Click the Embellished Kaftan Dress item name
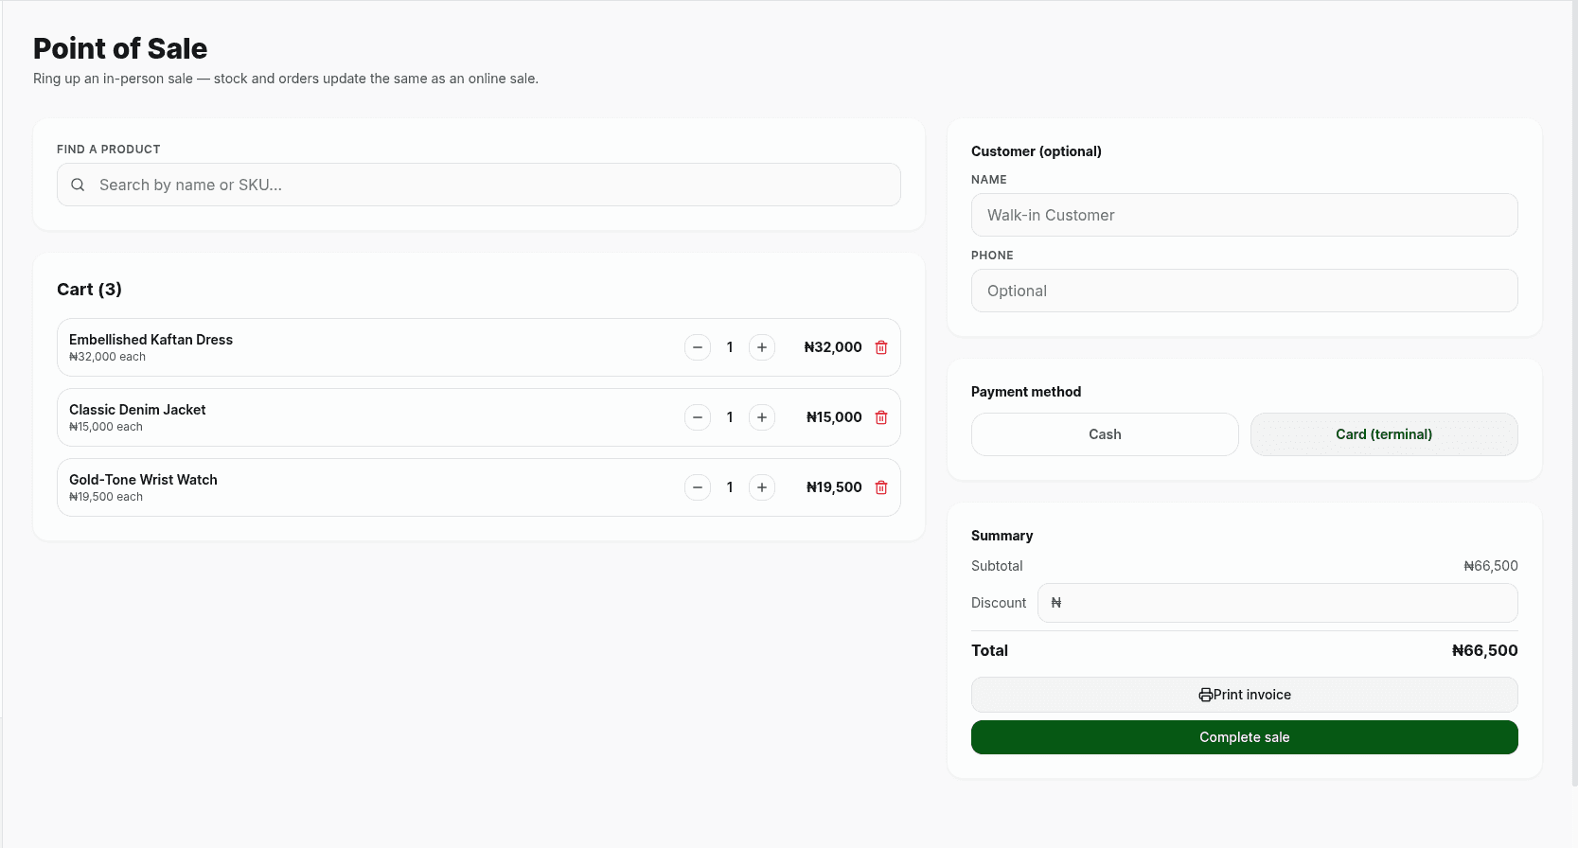Viewport: 1578px width, 848px height. (x=151, y=340)
